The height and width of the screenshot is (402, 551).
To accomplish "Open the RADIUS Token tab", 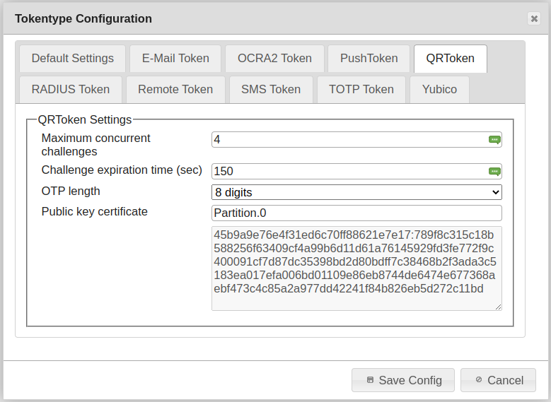I will [71, 90].
